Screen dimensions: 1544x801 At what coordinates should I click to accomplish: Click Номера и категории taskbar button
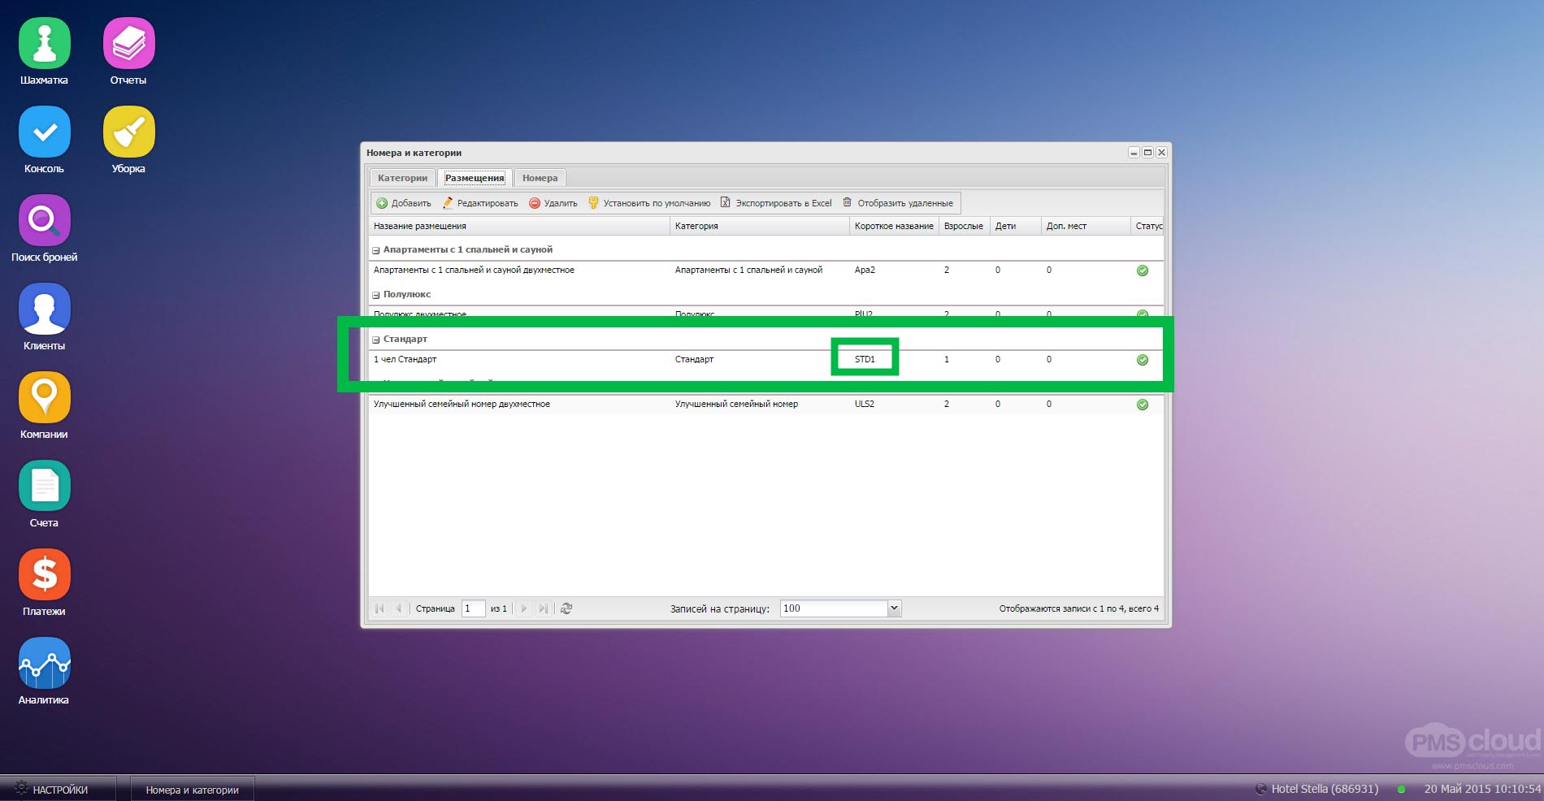[x=193, y=789]
